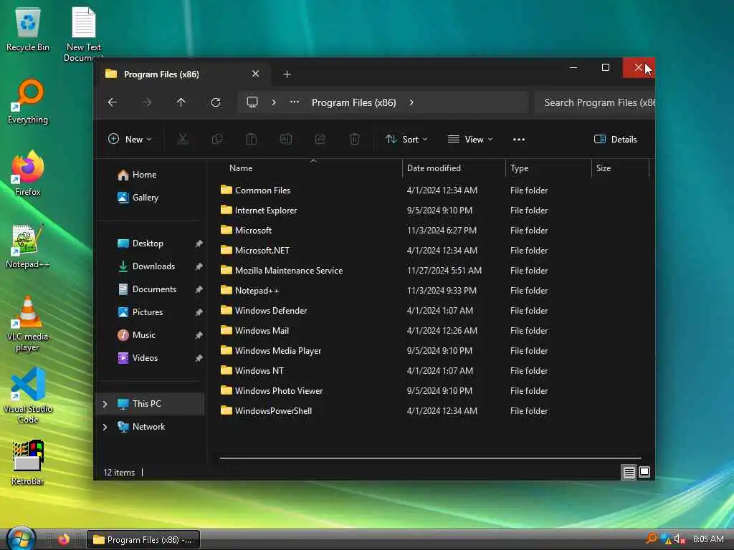
Task: Click Program Files (x86) taskbar button
Action: coord(143,540)
